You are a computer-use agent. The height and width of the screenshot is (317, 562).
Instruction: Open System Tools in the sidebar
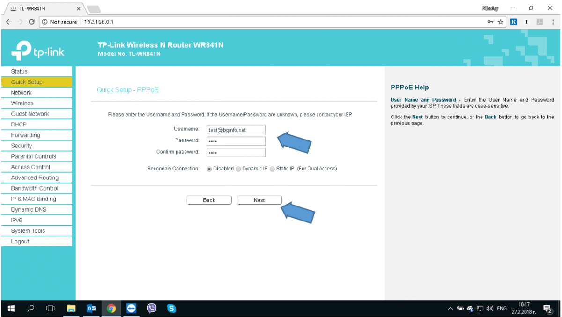pos(37,231)
